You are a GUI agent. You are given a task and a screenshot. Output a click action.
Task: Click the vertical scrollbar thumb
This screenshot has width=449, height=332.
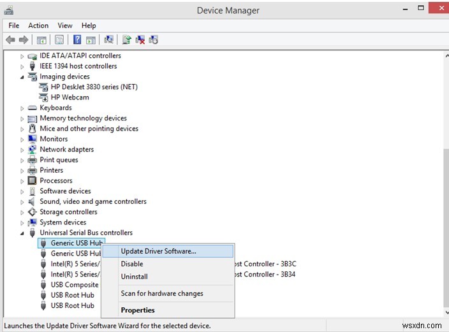coord(446,227)
